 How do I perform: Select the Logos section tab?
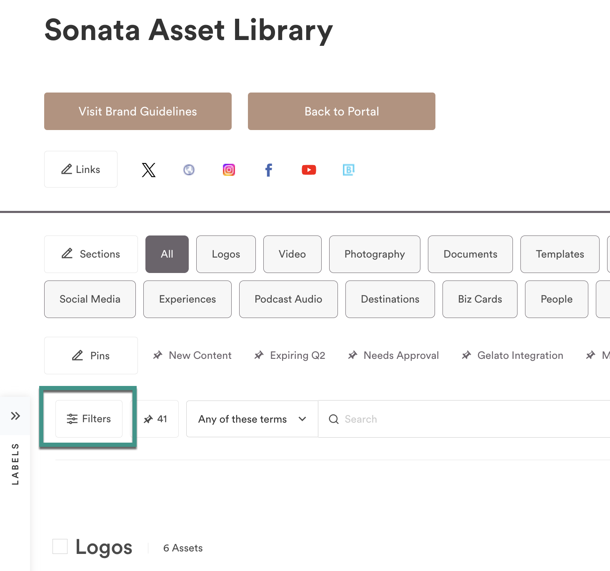[x=226, y=254]
